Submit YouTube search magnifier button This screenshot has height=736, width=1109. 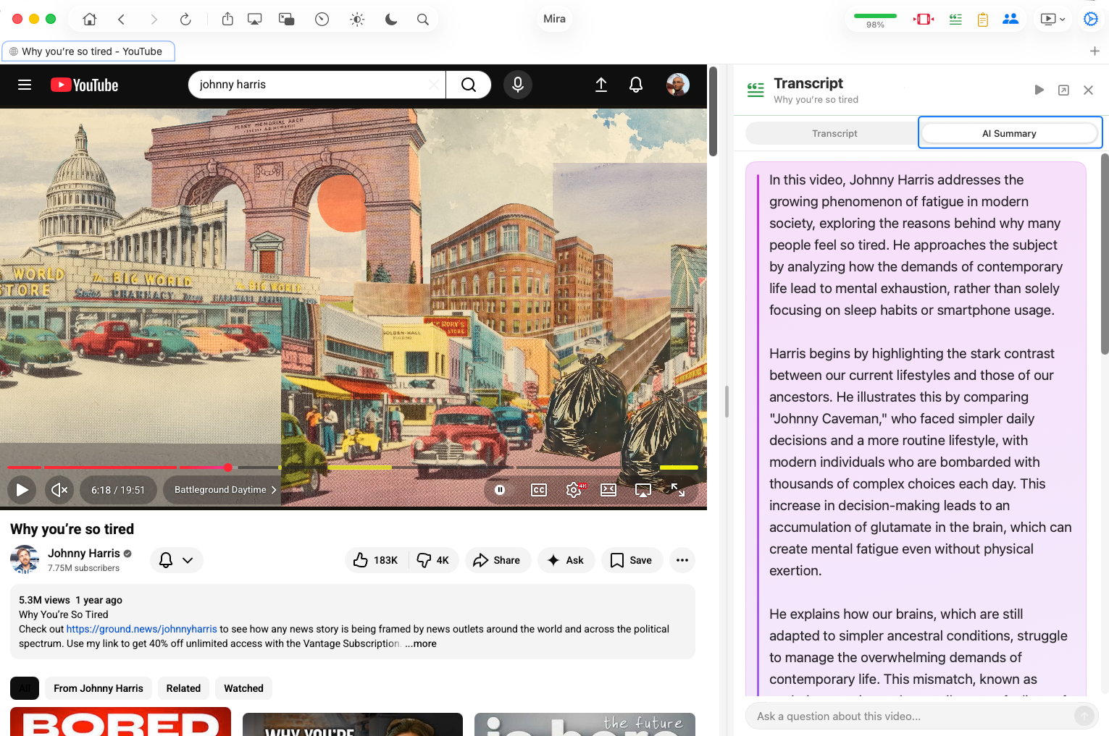point(469,85)
